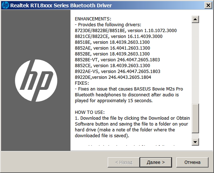Click the 8922DE version 246.4043.2605.1804 line
214x173 pixels.
click(x=113, y=77)
